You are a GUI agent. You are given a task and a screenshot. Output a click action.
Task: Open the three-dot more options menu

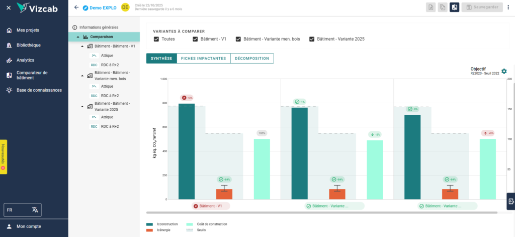(x=507, y=8)
